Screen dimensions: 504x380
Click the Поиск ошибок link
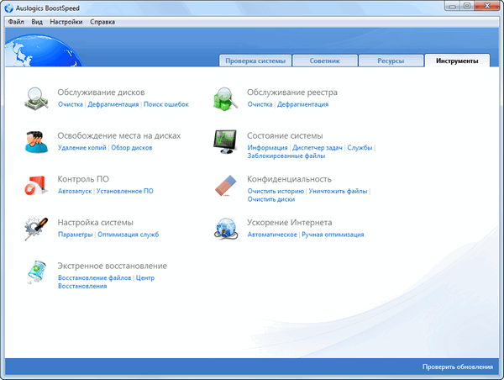point(166,104)
